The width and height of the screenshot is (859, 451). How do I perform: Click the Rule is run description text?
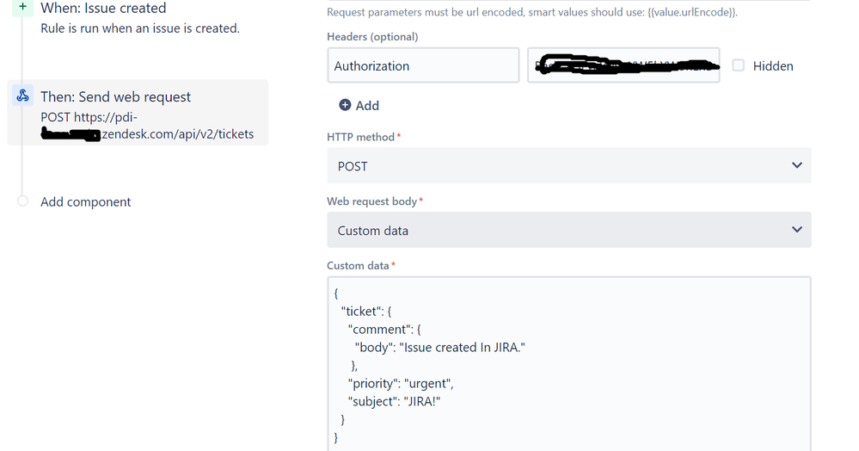point(140,28)
